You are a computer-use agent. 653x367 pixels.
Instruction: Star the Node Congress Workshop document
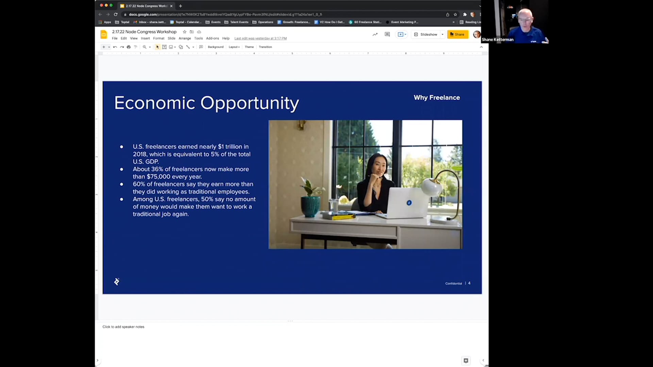coord(185,32)
